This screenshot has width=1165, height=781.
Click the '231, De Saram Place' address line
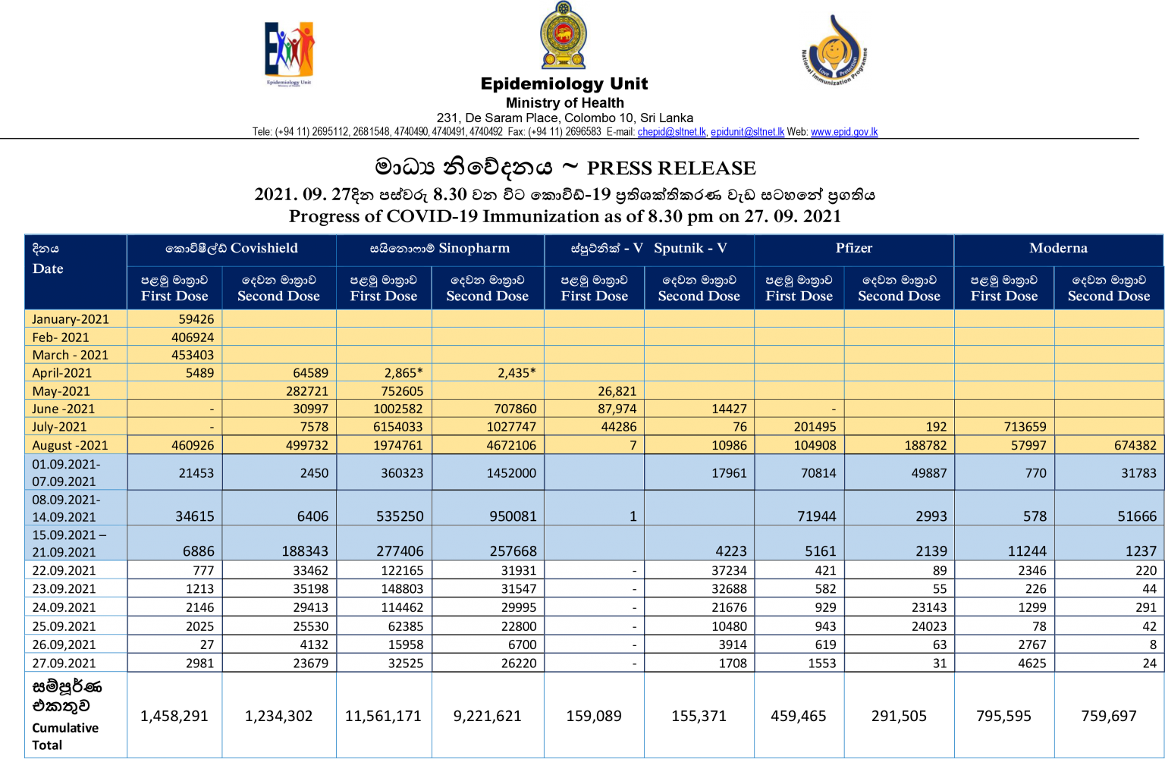tap(565, 118)
